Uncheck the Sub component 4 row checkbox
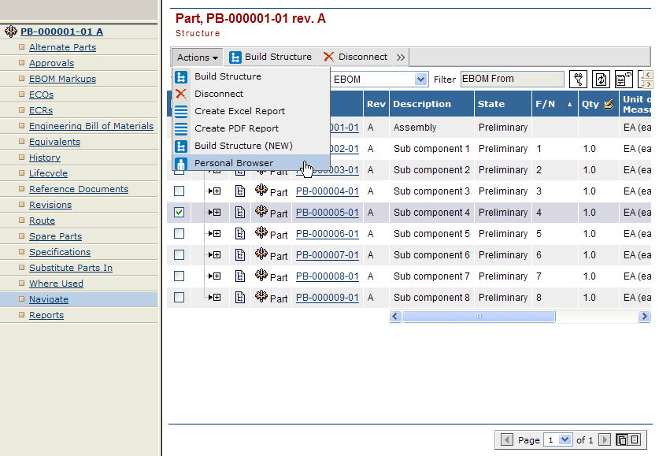The width and height of the screenshot is (659, 456). pos(180,213)
